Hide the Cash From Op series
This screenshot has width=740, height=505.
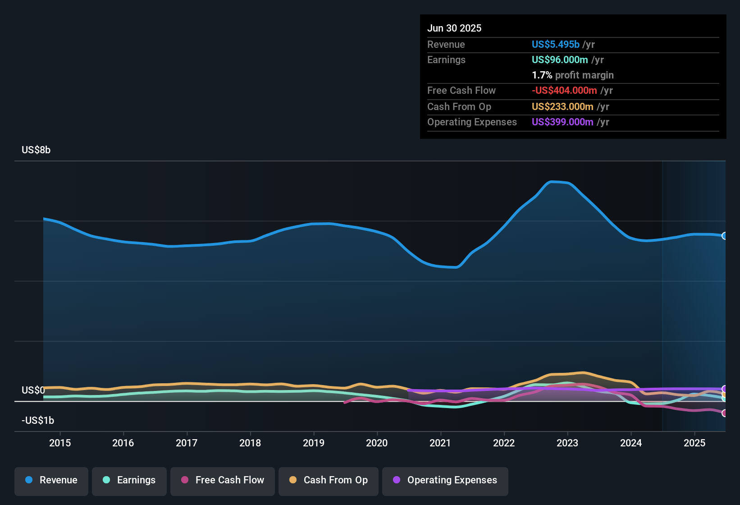(329, 480)
